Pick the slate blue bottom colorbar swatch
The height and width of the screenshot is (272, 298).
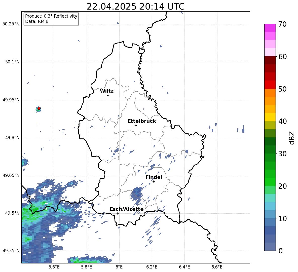tap(270, 247)
